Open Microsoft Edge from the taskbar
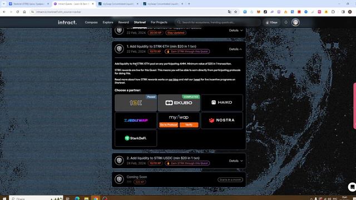356x200 pixels. coord(77,198)
